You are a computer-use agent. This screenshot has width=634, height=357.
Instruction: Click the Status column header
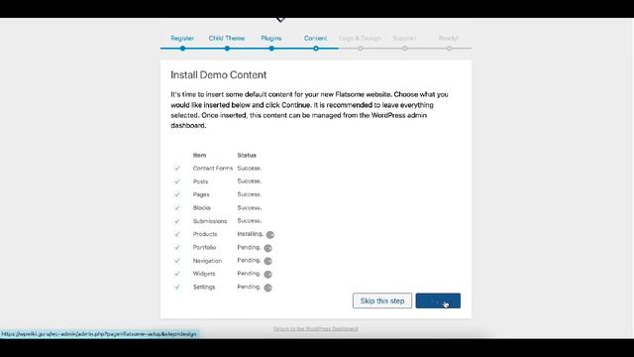pos(247,155)
